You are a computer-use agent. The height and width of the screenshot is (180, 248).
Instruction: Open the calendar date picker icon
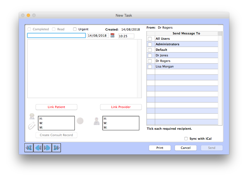click(112, 35)
